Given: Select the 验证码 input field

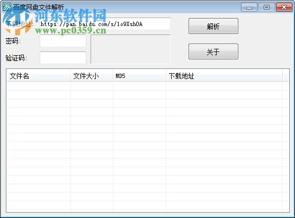Looking at the screenshot, I should click(63, 58).
